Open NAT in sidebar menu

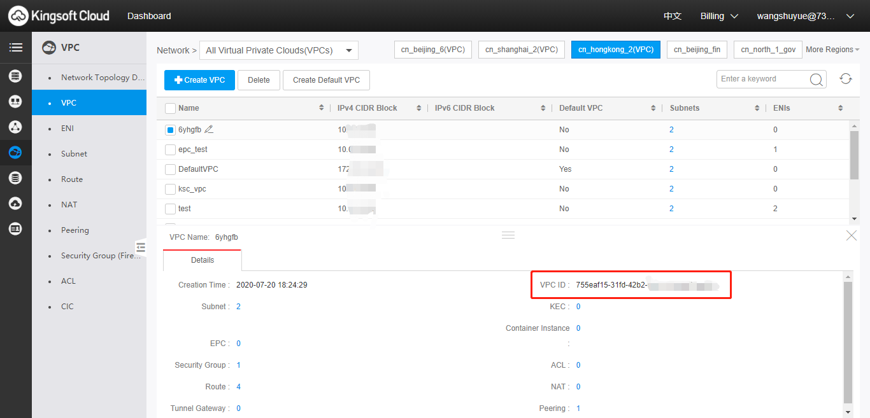pyautogui.click(x=89, y=204)
